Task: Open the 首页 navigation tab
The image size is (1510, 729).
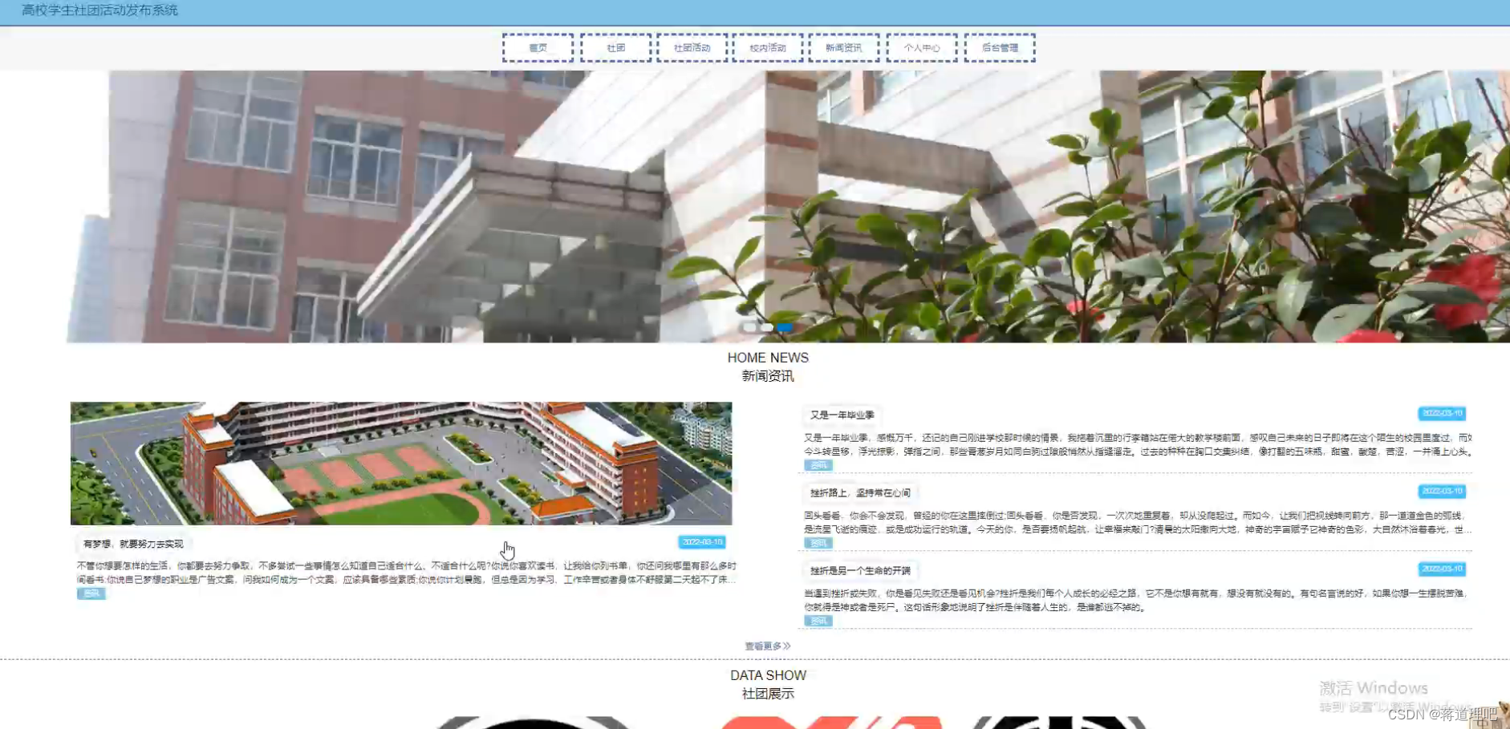Action: [x=538, y=47]
